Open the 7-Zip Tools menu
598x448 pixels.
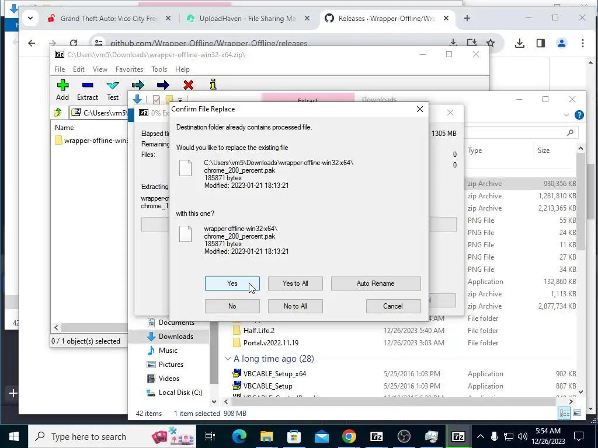159,69
